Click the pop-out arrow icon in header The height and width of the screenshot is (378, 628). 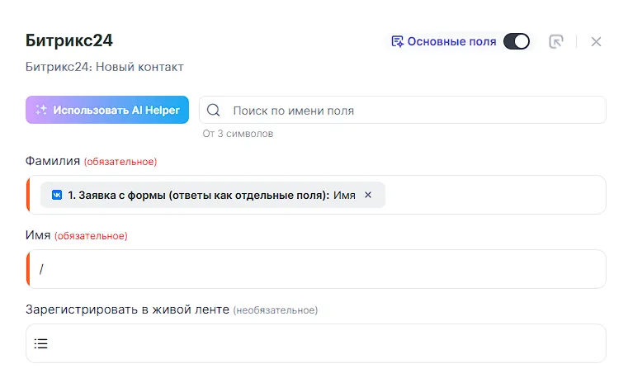click(556, 41)
